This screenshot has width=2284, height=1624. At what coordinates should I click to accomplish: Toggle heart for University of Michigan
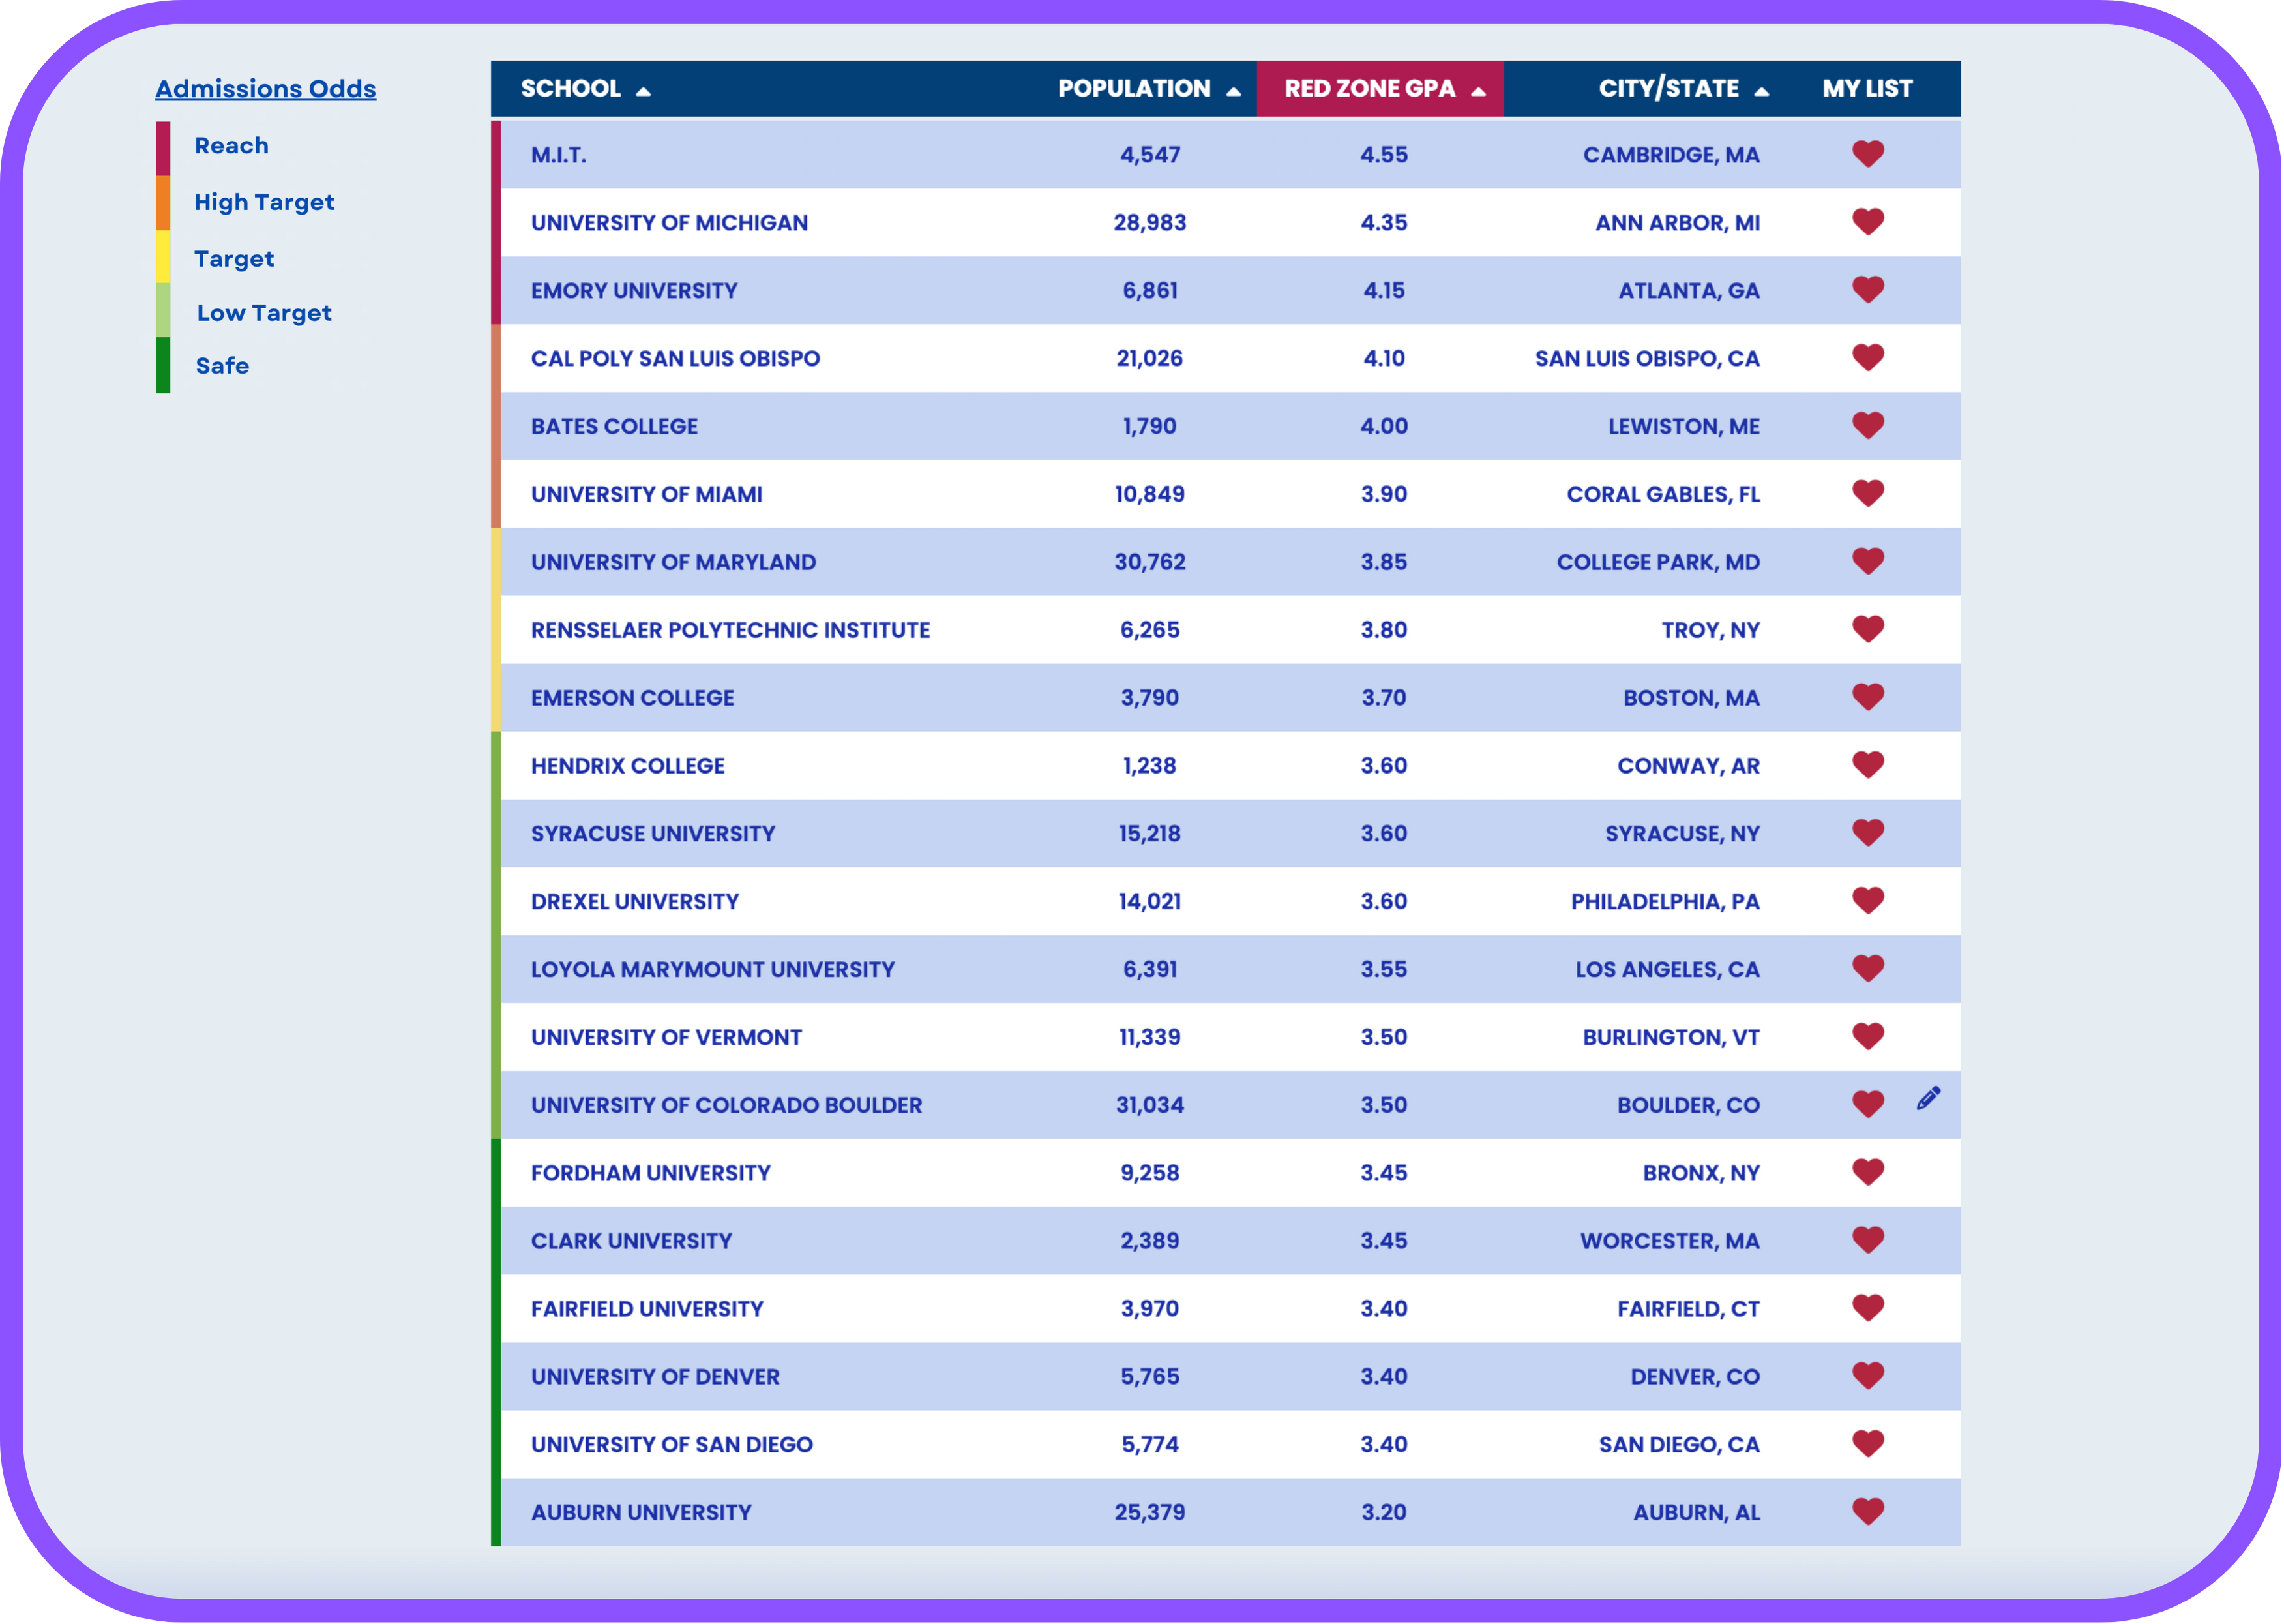click(1868, 222)
